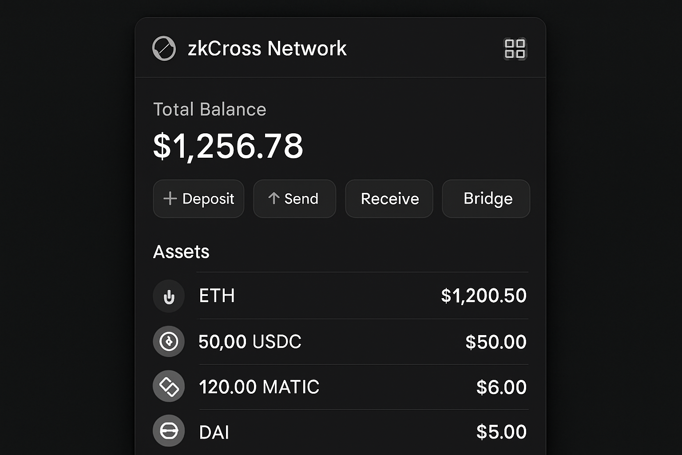Click the zkCross Network title text
Image resolution: width=682 pixels, height=455 pixels.
point(266,48)
